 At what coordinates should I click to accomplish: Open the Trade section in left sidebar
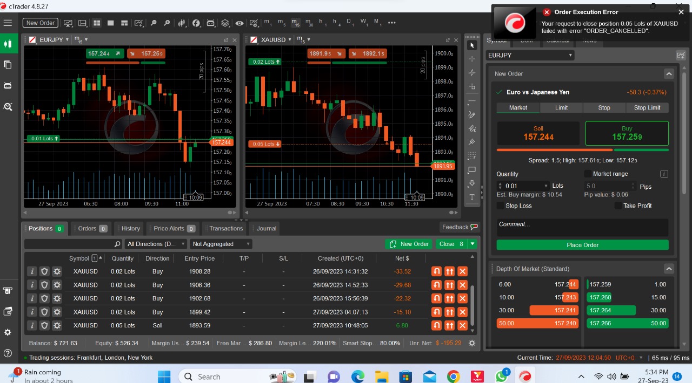pyautogui.click(x=8, y=44)
